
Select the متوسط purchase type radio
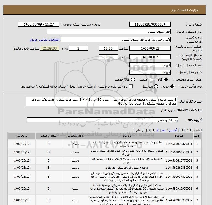[x=156, y=86]
